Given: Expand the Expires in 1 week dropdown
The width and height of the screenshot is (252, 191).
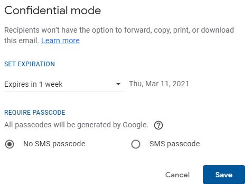Looking at the screenshot, I should (63, 84).
